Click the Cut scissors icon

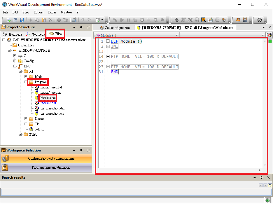point(30,20)
